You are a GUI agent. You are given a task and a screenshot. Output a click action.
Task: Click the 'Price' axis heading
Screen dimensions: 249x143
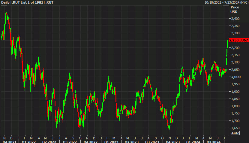tap(235, 7)
